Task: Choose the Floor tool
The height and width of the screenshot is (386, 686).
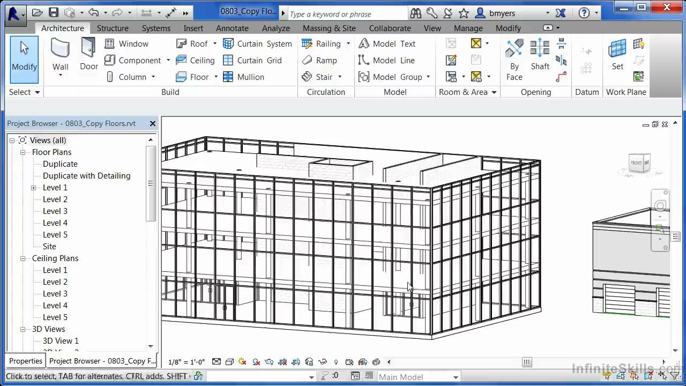Action: click(x=192, y=77)
